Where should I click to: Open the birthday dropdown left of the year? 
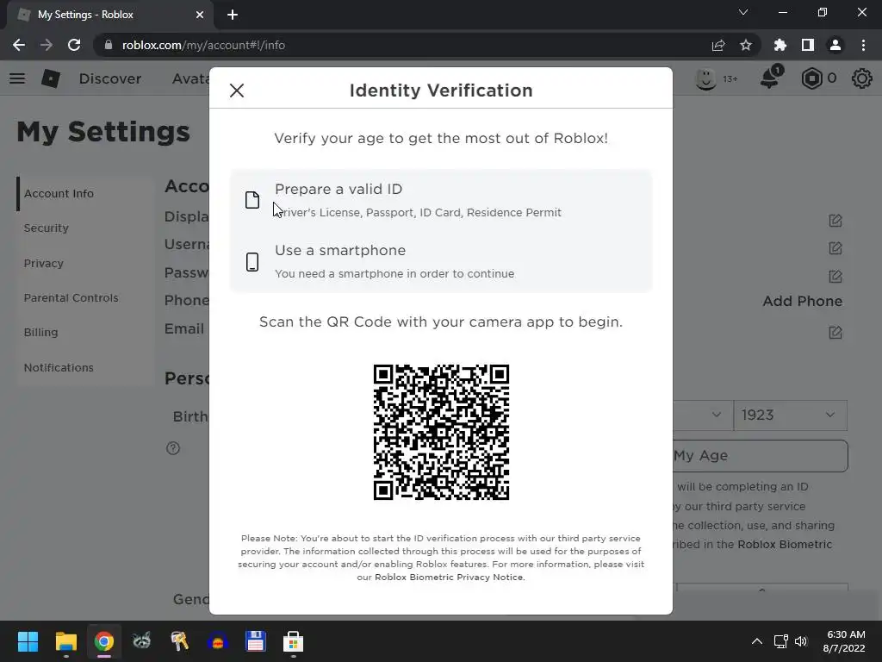(703, 415)
